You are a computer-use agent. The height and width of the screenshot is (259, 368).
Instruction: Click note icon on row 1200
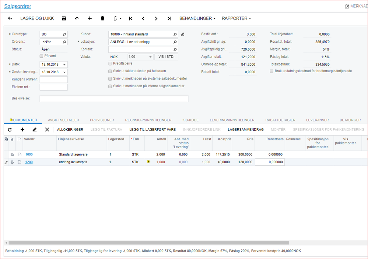tap(20, 162)
